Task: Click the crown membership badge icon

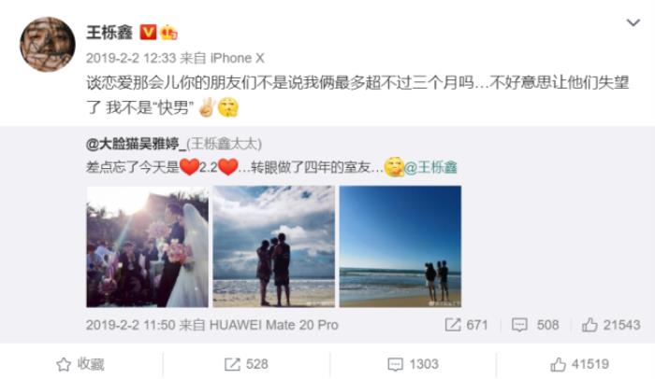Action: coord(168,32)
